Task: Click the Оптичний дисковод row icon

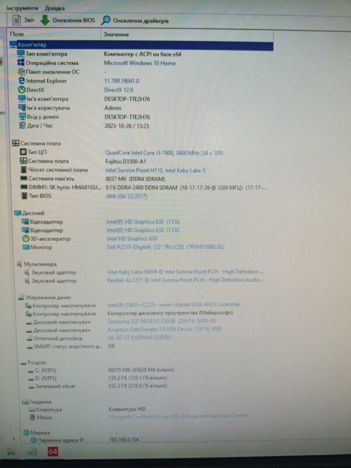Action: [30, 338]
